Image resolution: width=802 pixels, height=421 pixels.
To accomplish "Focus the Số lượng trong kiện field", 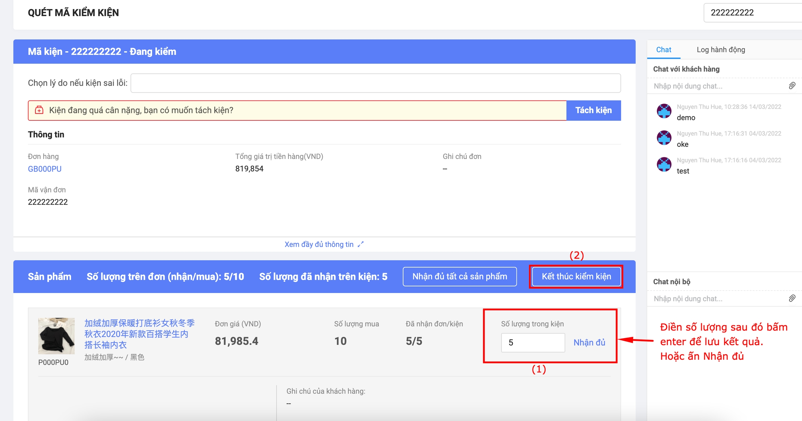I will pyautogui.click(x=533, y=342).
